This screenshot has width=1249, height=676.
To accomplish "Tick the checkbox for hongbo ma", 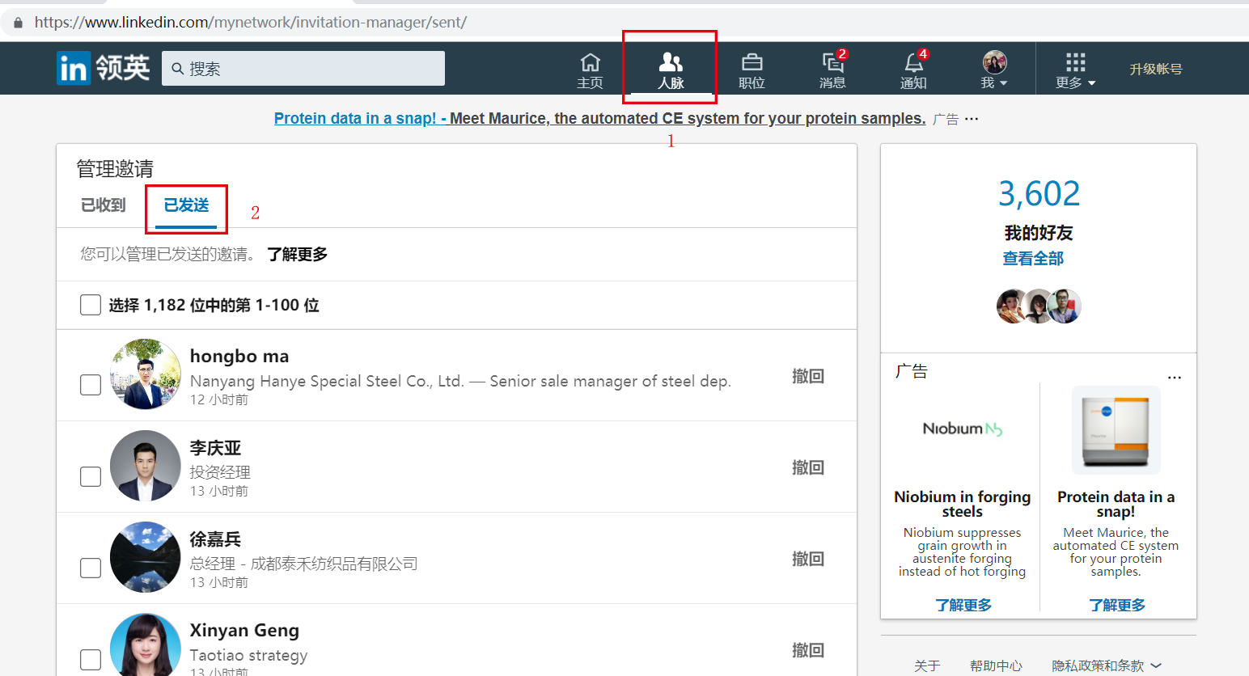I will pos(91,385).
